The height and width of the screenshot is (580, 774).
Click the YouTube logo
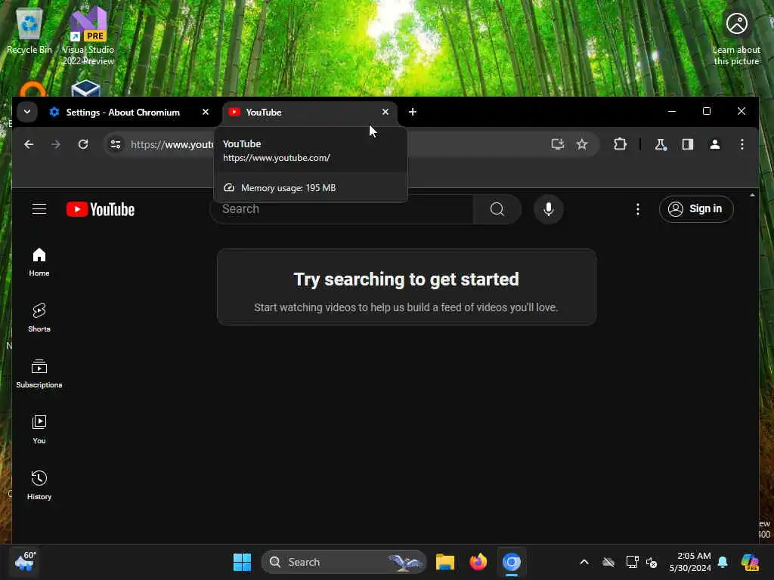pos(101,210)
